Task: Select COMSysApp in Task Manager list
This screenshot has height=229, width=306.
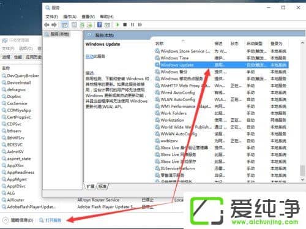Action: [17, 110]
